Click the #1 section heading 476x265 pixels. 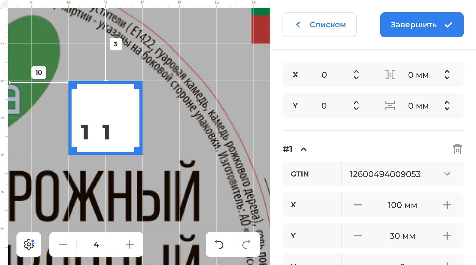pyautogui.click(x=288, y=149)
